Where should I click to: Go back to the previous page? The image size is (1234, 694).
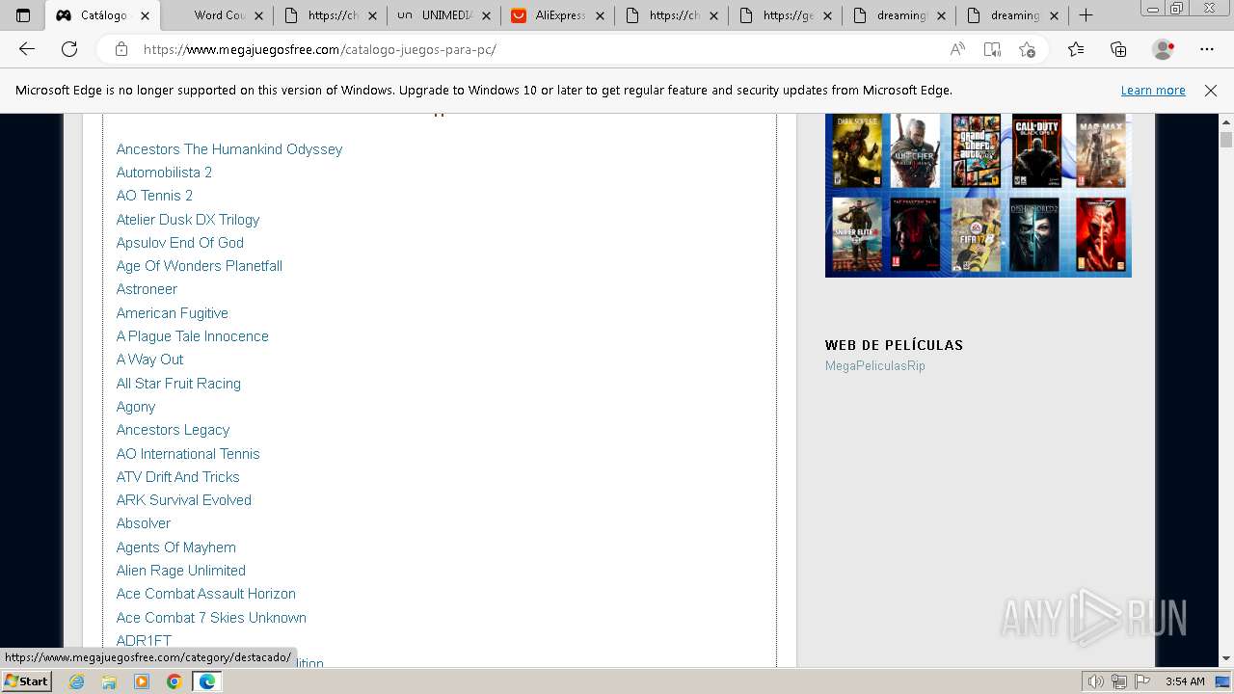27,49
